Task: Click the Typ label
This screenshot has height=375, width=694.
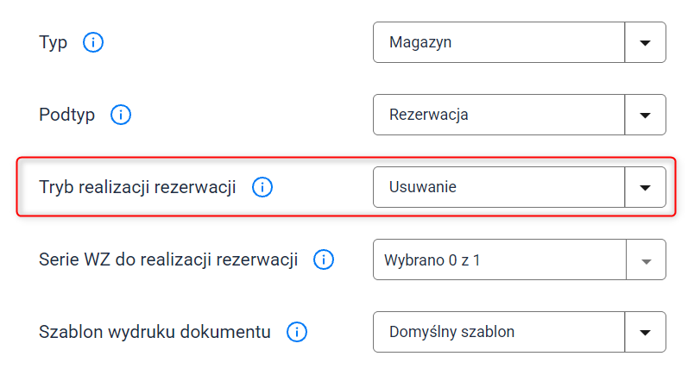Action: click(x=54, y=43)
